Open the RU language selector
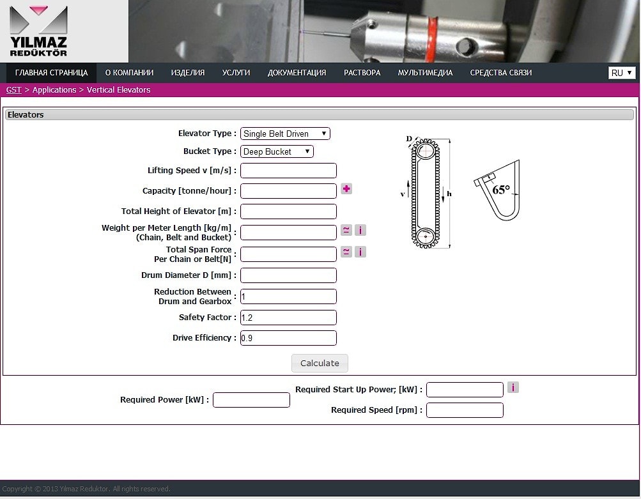Image resolution: width=641 pixels, height=499 pixels. 621,73
